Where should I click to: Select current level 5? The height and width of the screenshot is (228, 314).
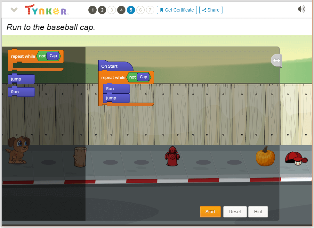pos(131,10)
